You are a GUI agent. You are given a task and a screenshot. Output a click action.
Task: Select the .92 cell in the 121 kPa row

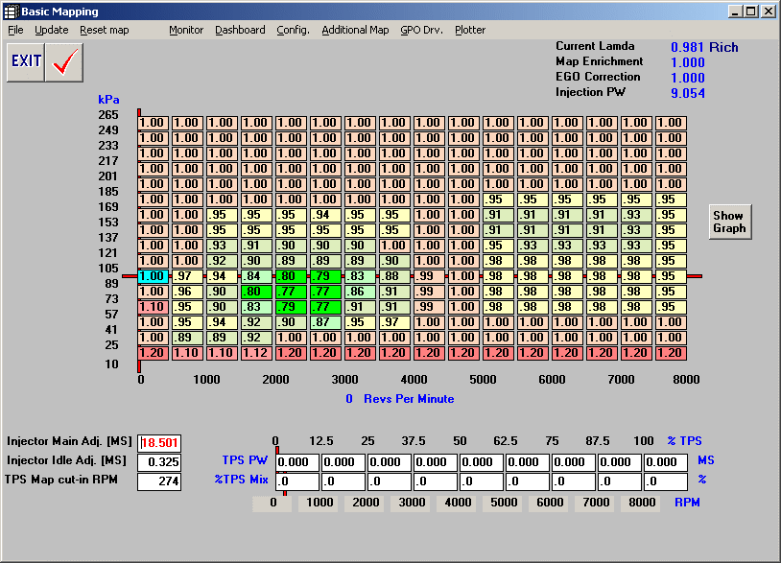click(x=223, y=261)
